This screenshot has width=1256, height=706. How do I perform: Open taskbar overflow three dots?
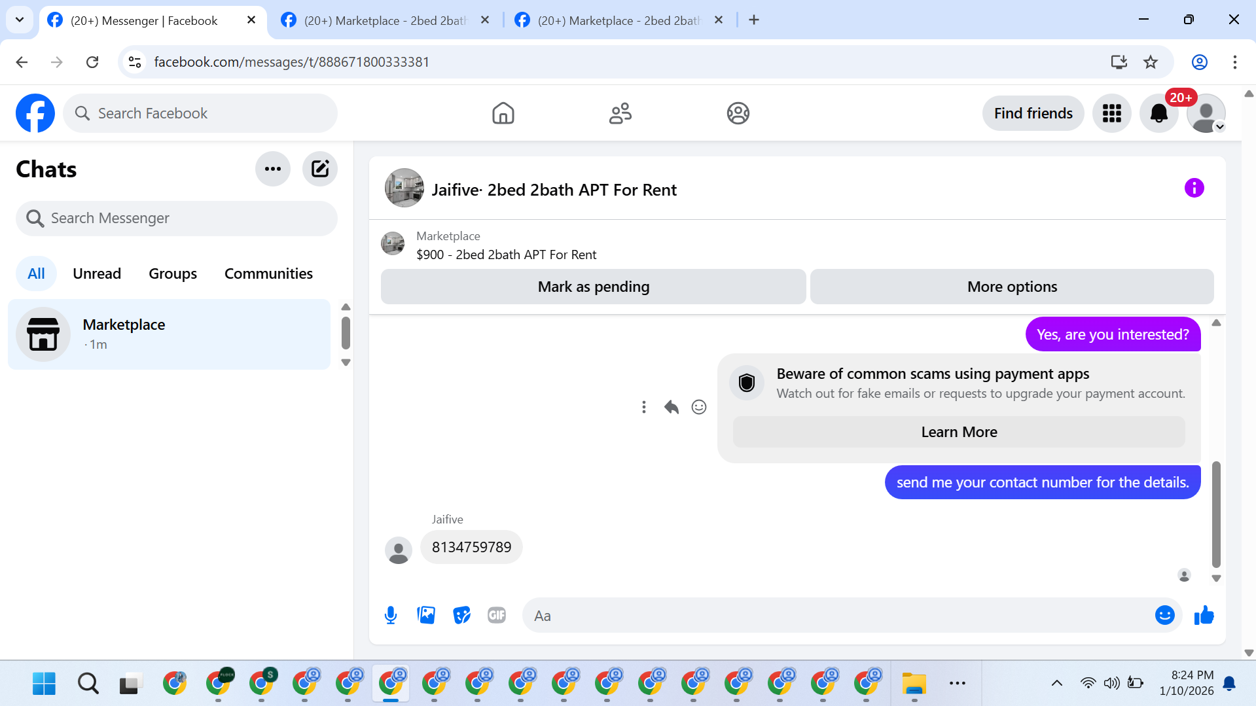[957, 684]
